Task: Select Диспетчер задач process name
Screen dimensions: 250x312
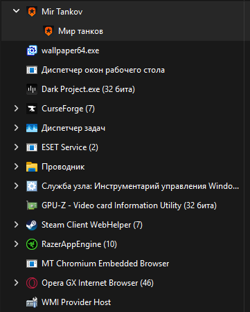Action: click(73, 128)
